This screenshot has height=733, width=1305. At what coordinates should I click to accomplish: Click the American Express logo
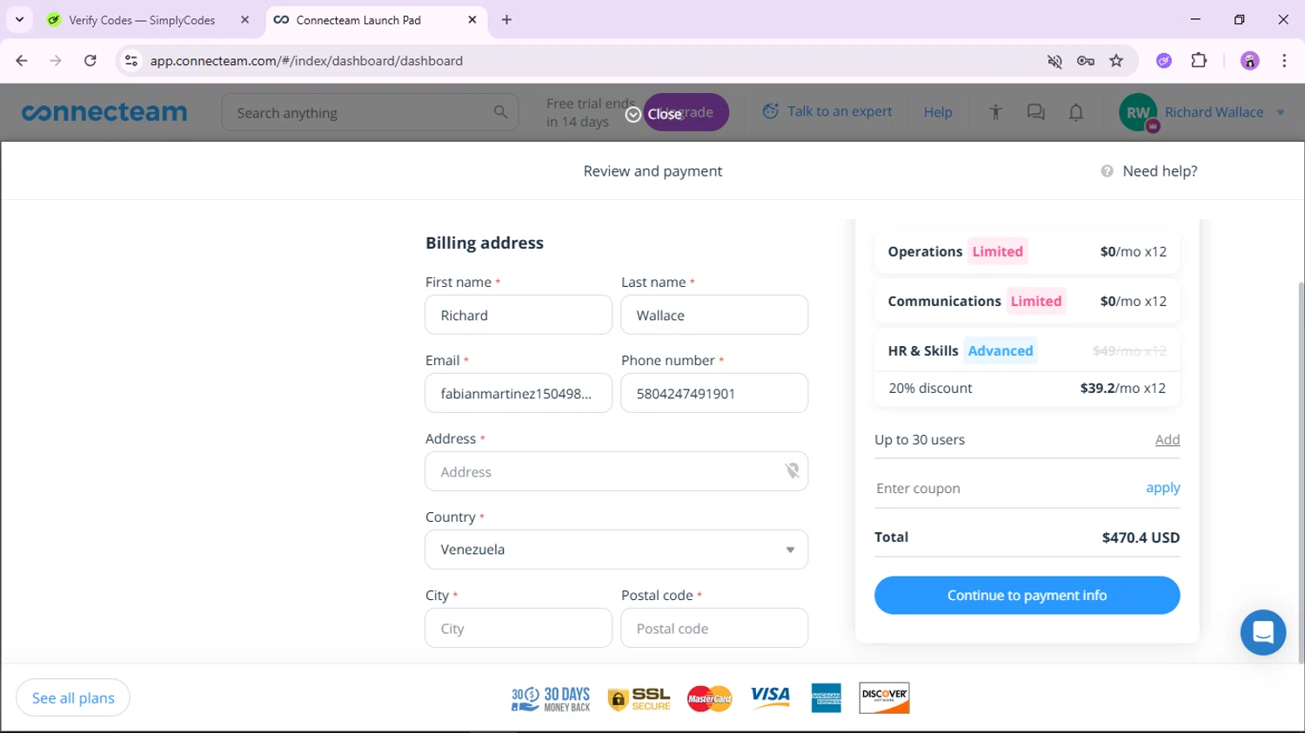click(826, 698)
